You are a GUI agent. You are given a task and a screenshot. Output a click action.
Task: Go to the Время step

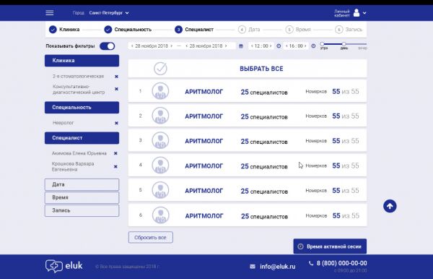[298, 30]
